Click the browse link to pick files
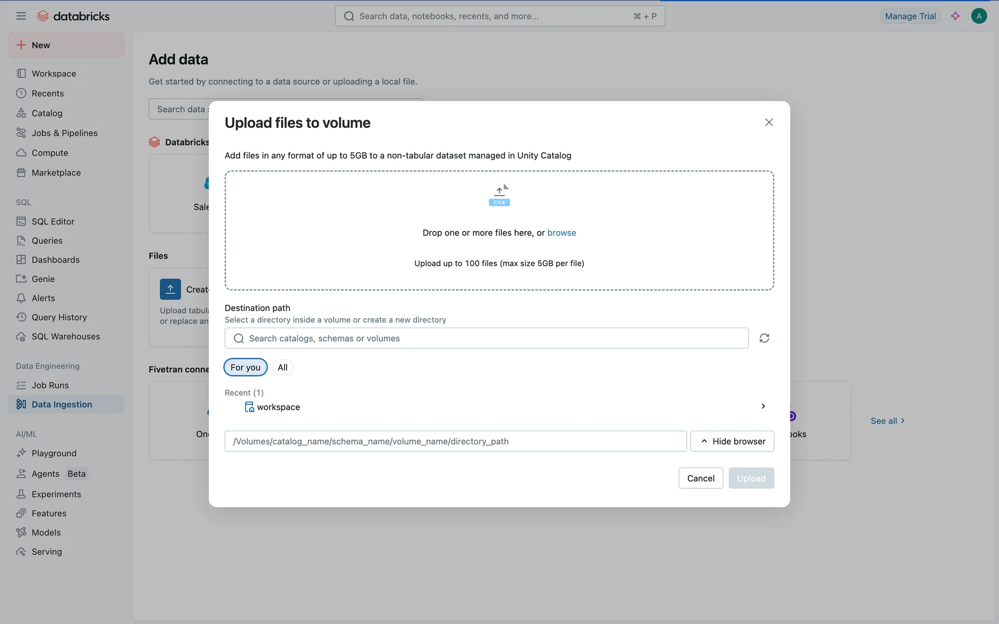Viewport: 999px width, 624px height. pyautogui.click(x=561, y=233)
